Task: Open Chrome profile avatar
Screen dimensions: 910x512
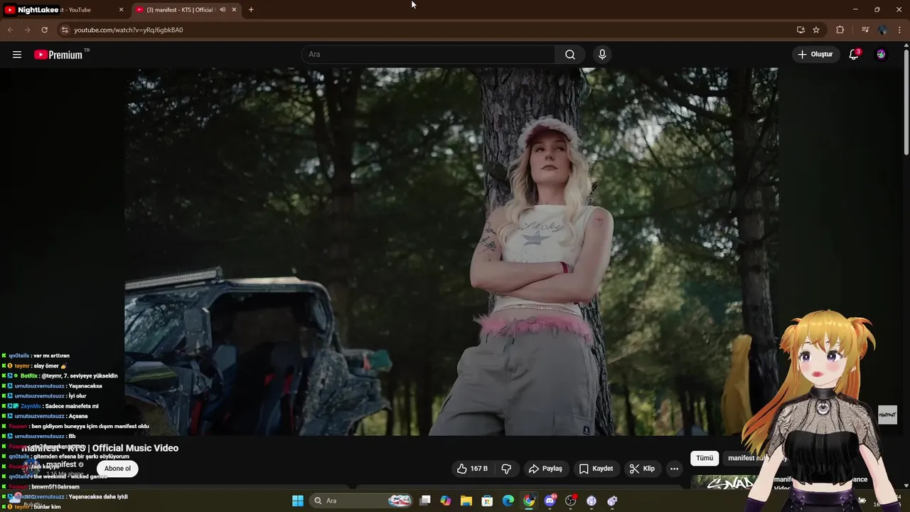Action: click(x=882, y=30)
